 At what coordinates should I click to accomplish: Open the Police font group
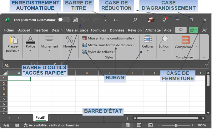tap(30, 44)
